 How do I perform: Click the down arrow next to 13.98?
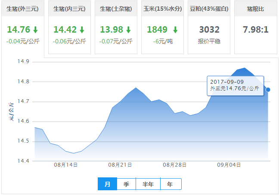coord(128,30)
